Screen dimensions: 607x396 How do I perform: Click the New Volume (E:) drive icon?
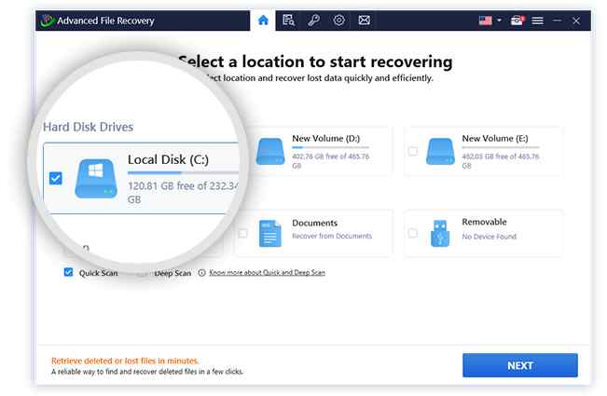[438, 151]
